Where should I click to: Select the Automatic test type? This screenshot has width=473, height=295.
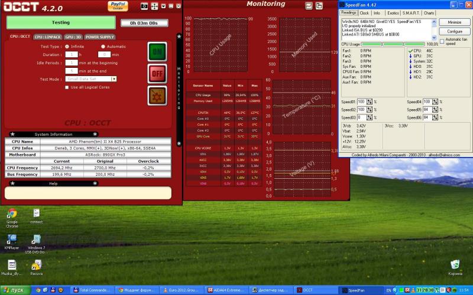pyautogui.click(x=103, y=47)
